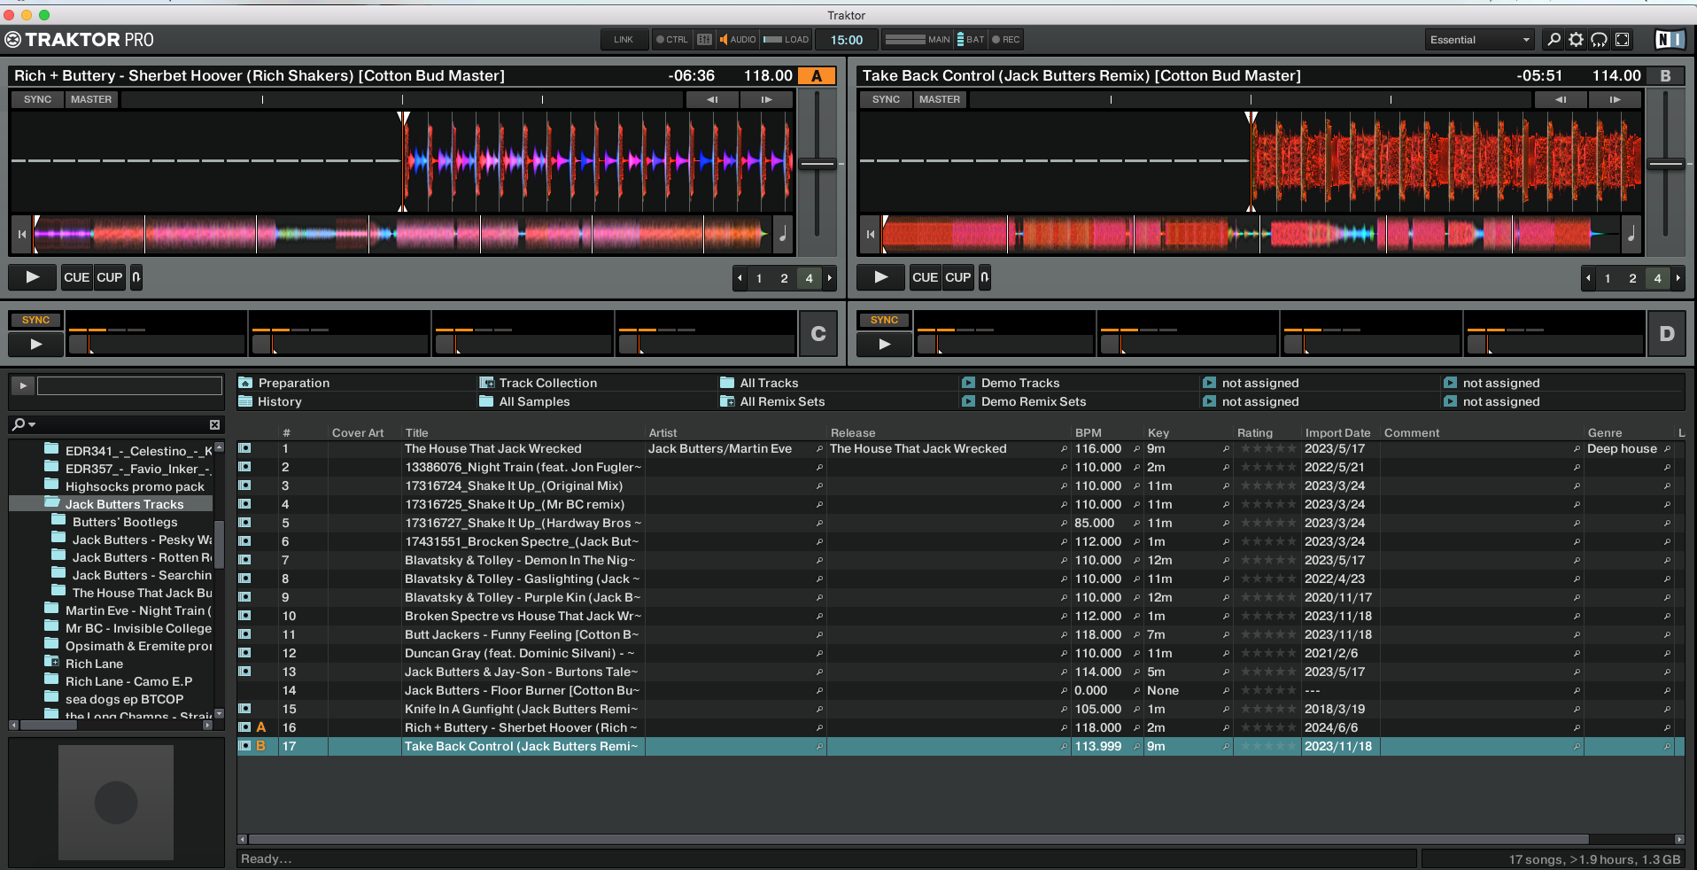Viewport: 1697px width, 870px height.
Task: Start playback on Deck A
Action: [33, 277]
